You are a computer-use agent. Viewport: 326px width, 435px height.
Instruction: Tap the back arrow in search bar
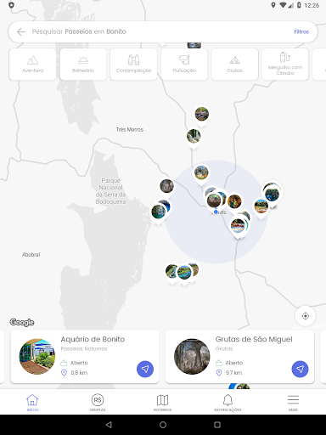(21, 31)
